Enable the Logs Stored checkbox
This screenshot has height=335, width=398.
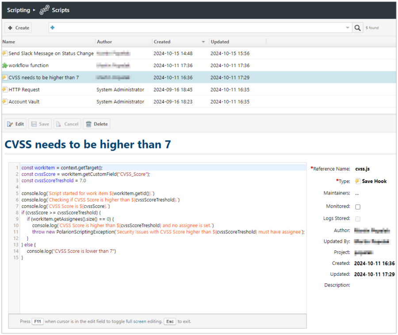coord(358,218)
